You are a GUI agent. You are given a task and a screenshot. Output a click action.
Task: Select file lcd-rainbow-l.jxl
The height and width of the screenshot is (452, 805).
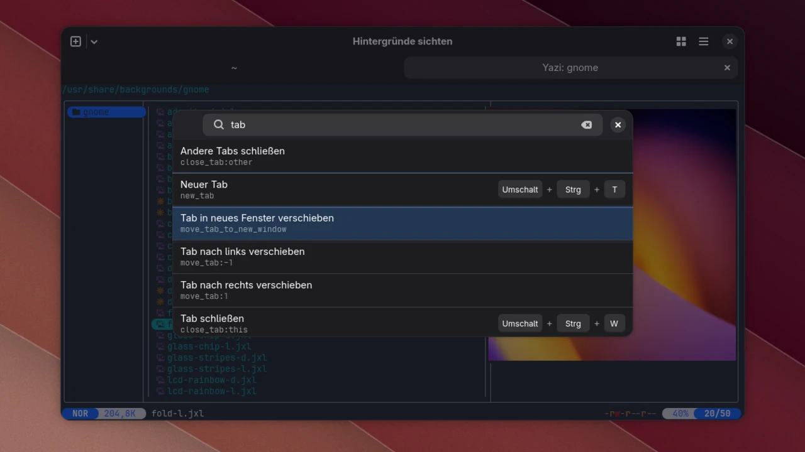[212, 391]
